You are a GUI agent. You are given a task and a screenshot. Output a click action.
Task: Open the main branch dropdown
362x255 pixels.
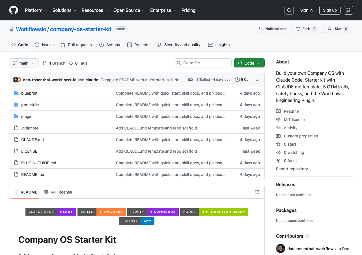(24, 63)
